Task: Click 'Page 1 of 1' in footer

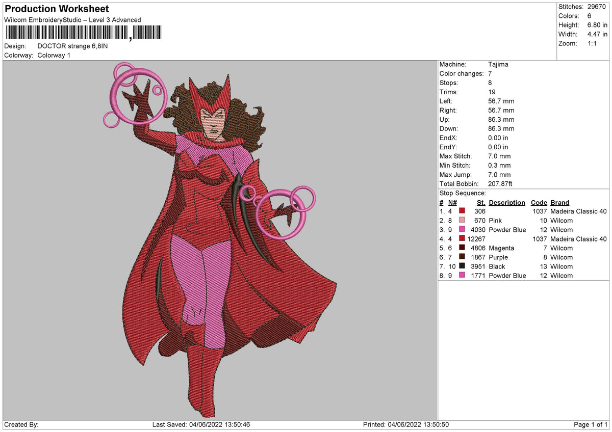Action: 591,425
